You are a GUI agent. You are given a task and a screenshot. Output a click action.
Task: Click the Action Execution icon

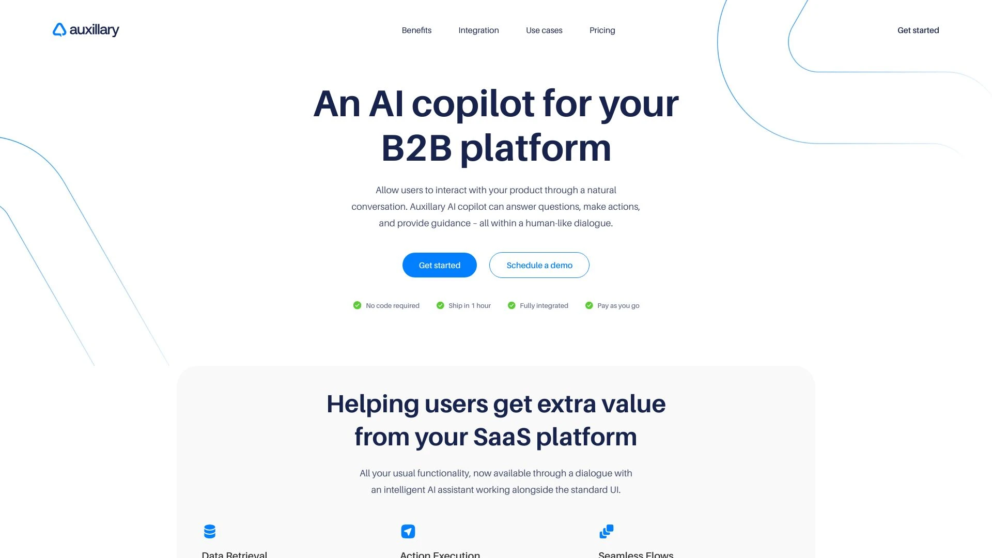click(408, 531)
